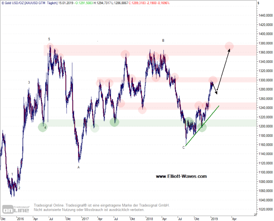Click the red resistance circle at peak 5
The height and width of the screenshot is (221, 274).
49,47
